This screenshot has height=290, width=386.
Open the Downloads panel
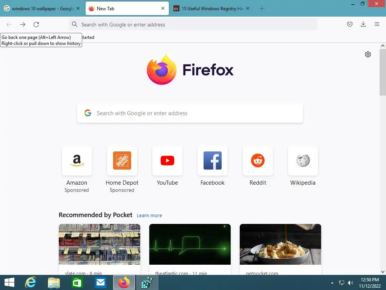click(363, 24)
